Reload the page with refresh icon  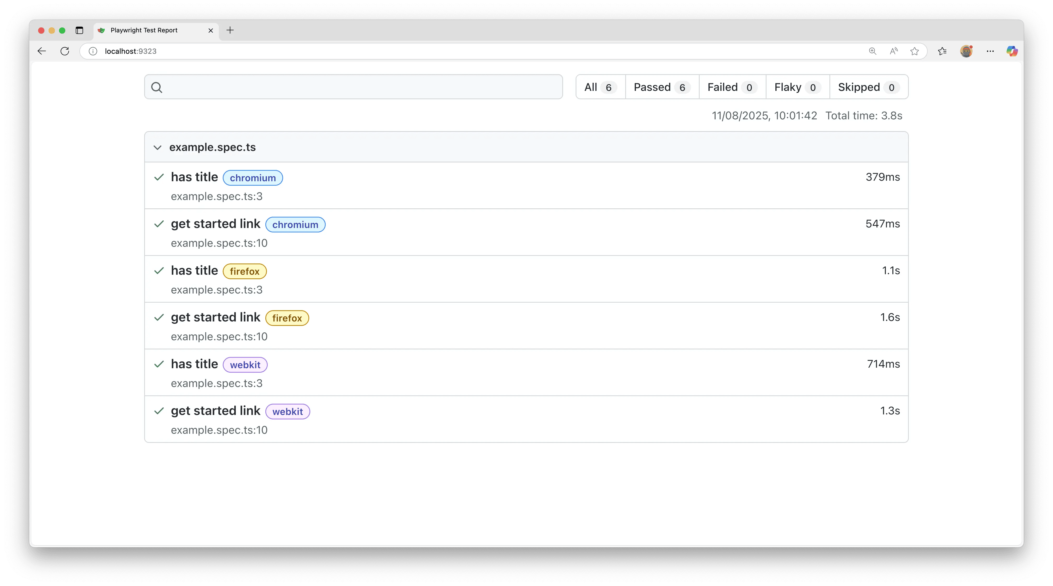click(65, 51)
